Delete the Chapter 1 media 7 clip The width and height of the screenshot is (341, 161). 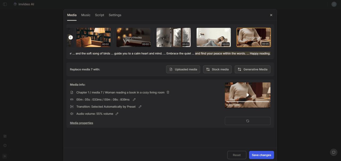coord(168,92)
